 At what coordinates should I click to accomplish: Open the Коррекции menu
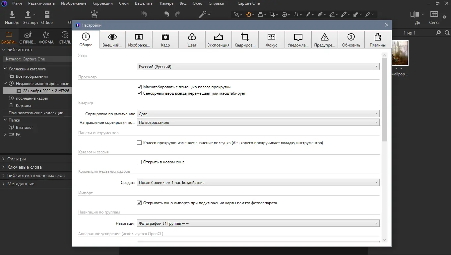coord(102,3)
